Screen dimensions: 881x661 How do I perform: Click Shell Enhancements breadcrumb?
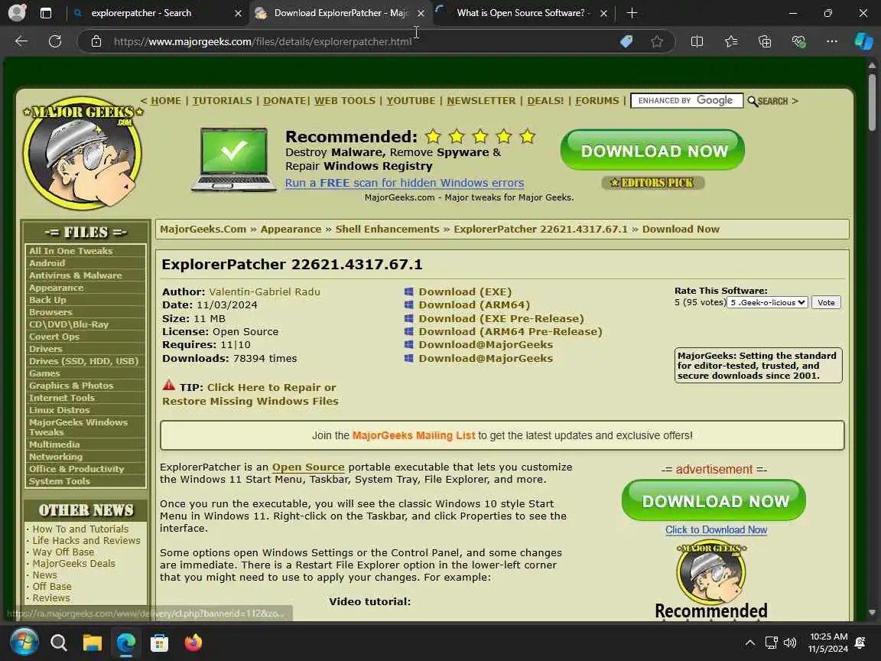[387, 229]
